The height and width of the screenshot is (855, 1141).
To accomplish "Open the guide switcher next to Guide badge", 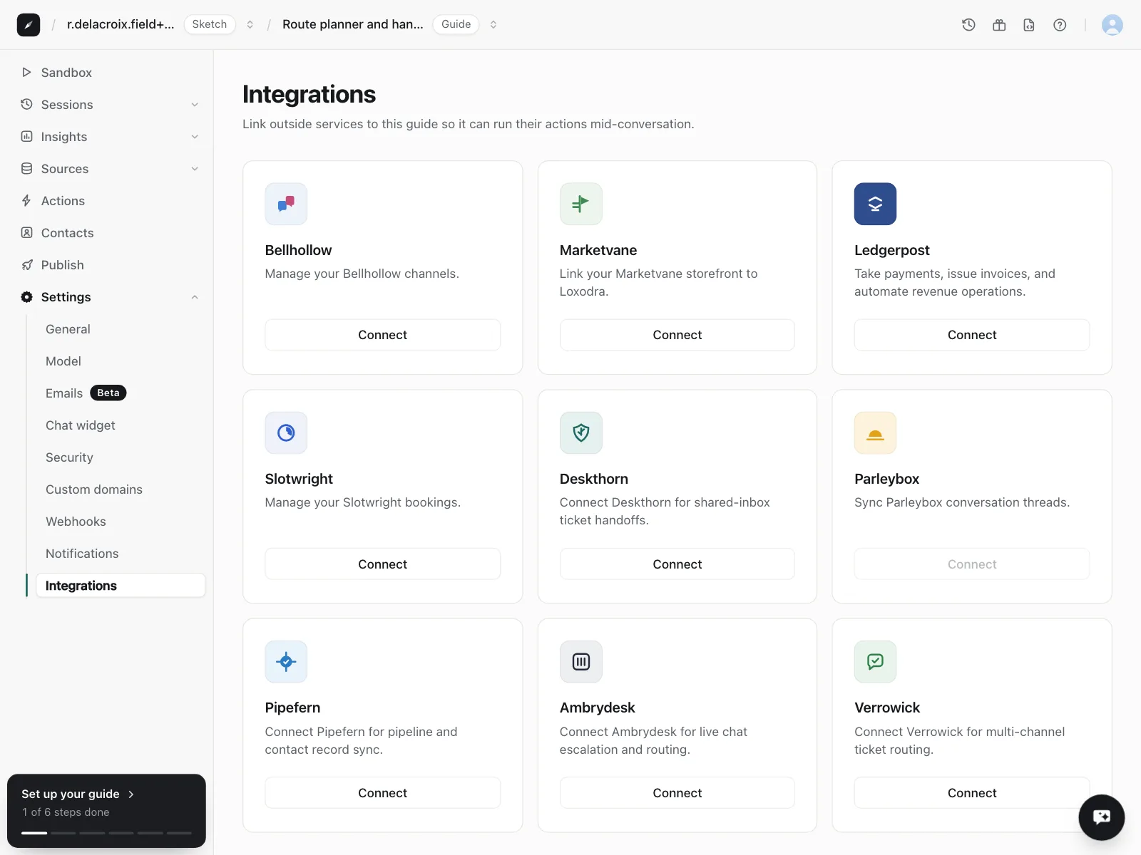I will click(493, 24).
